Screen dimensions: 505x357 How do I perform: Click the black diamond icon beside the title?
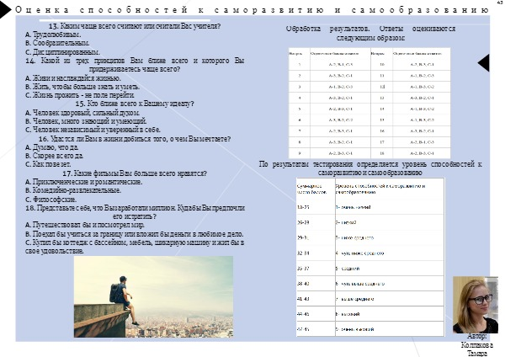[6, 10]
